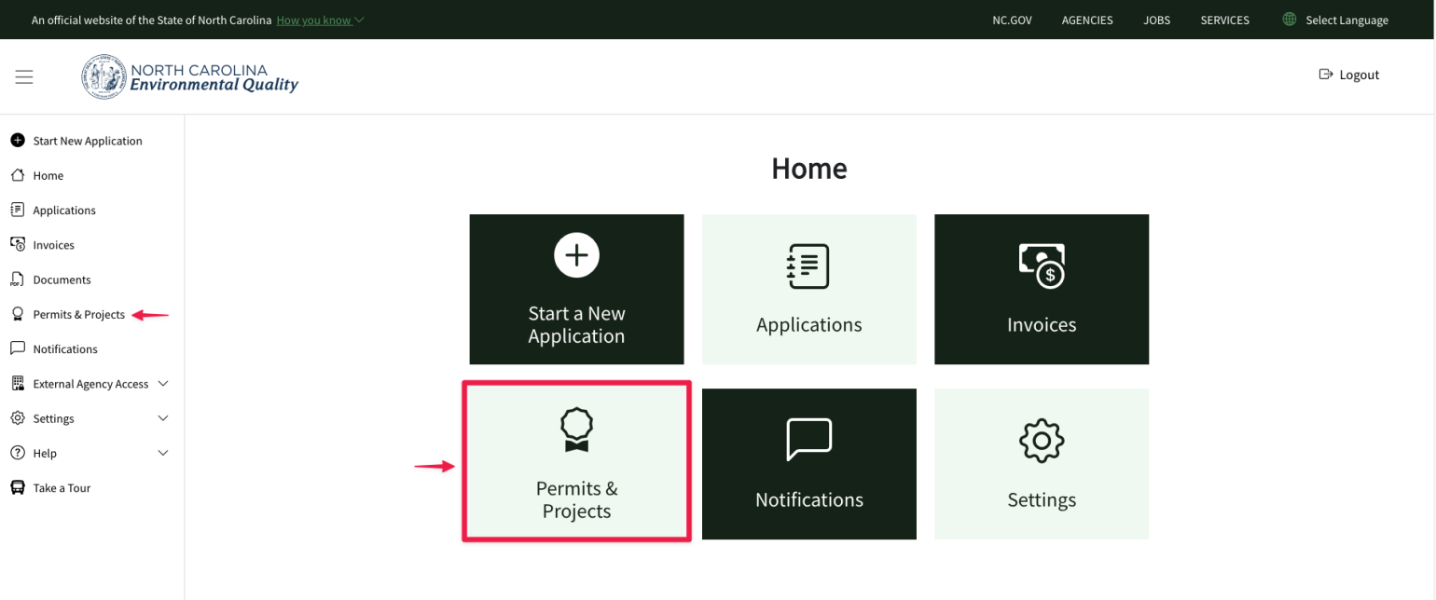
Task: Click the Notifications speech bubble icon
Action: [x=17, y=348]
